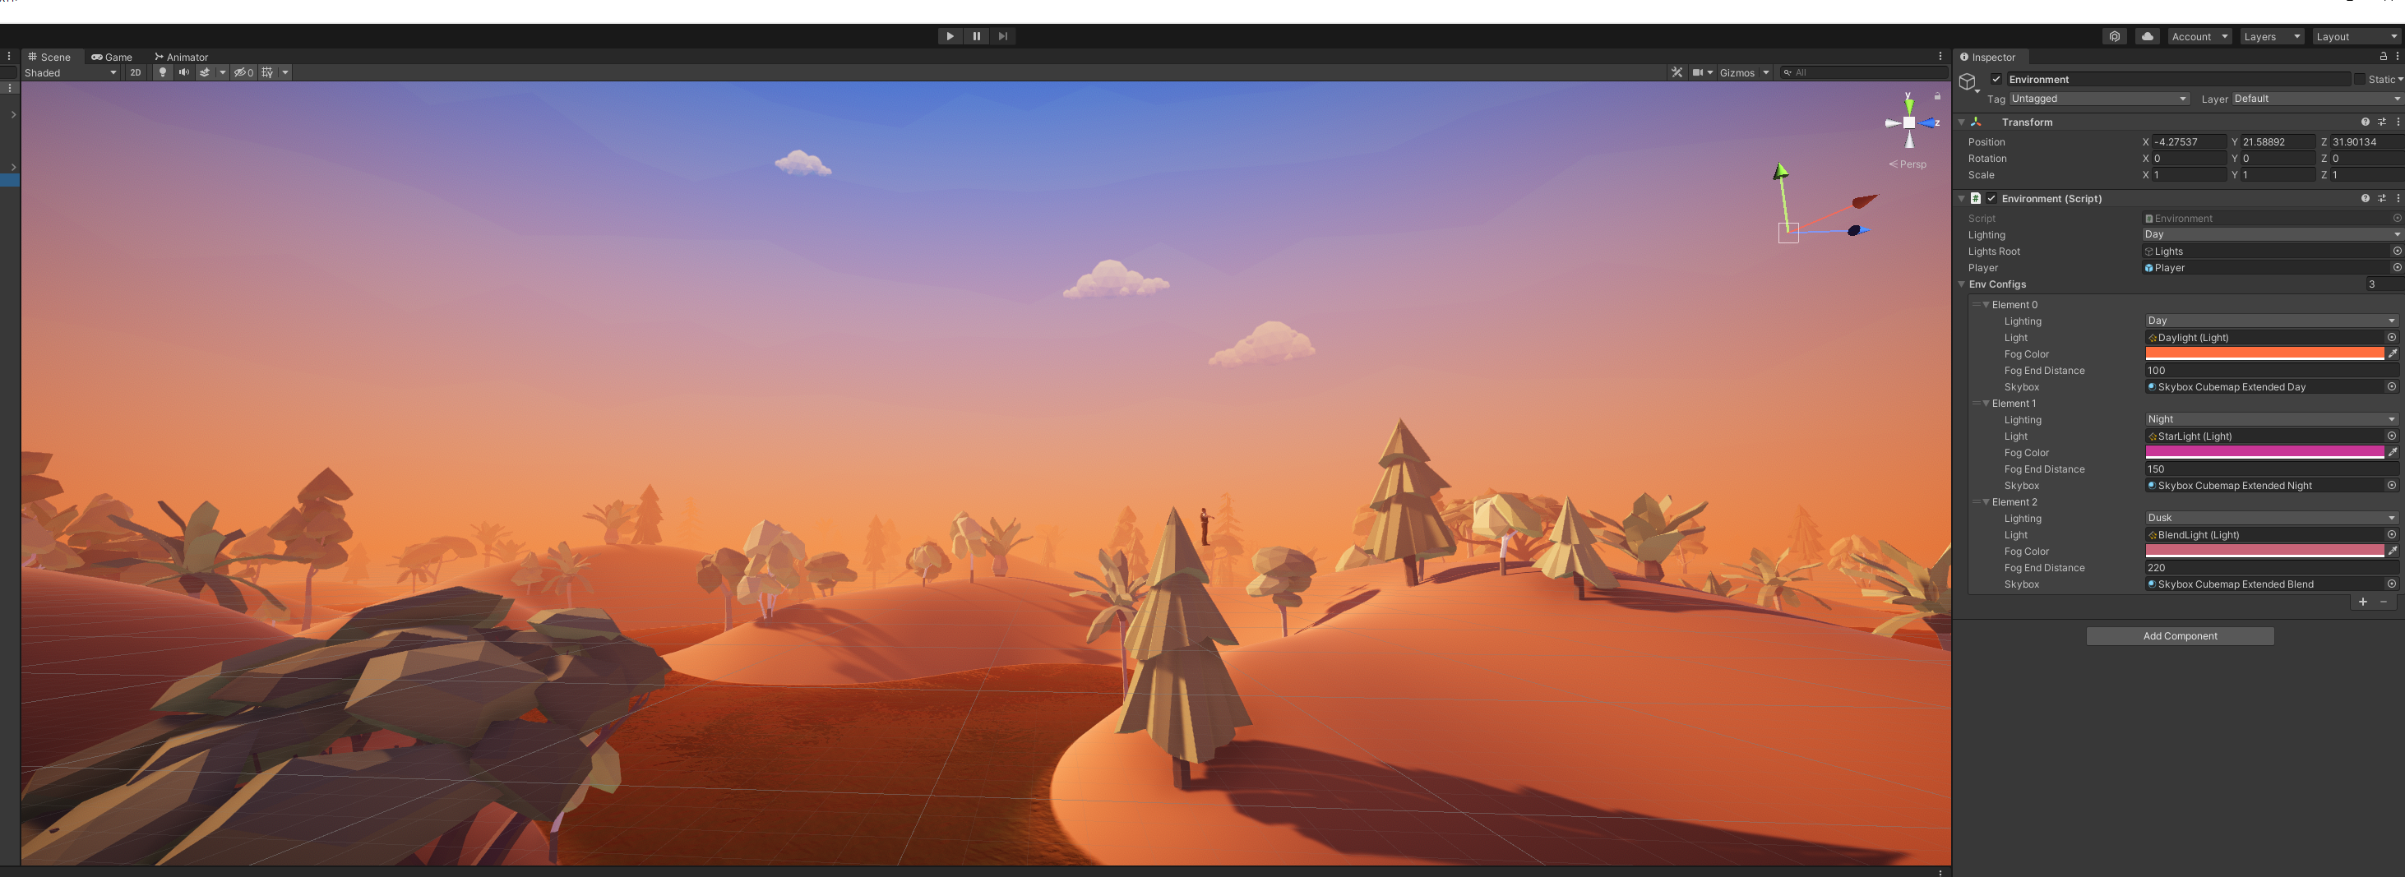The image size is (2405, 877).
Task: Open Unity Collaborate services icon
Action: (2115, 36)
